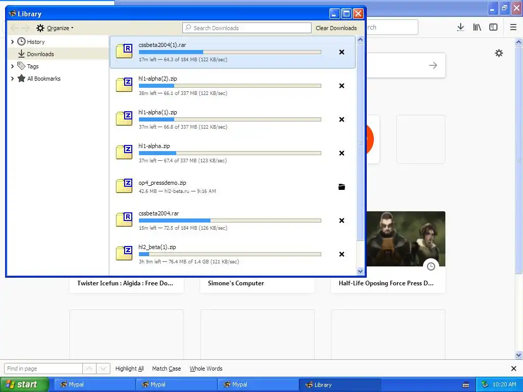Open the hamburger application menu
Viewport: 523px width, 392px height.
click(x=513, y=28)
